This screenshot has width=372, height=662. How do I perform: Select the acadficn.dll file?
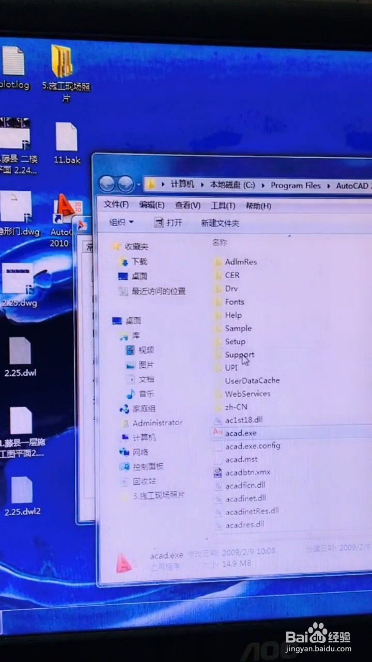tap(239, 485)
